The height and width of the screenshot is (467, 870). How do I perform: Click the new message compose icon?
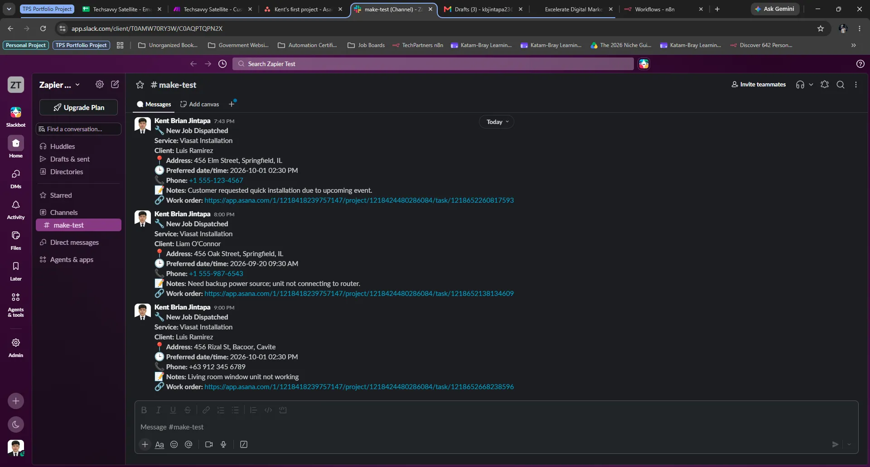click(115, 84)
